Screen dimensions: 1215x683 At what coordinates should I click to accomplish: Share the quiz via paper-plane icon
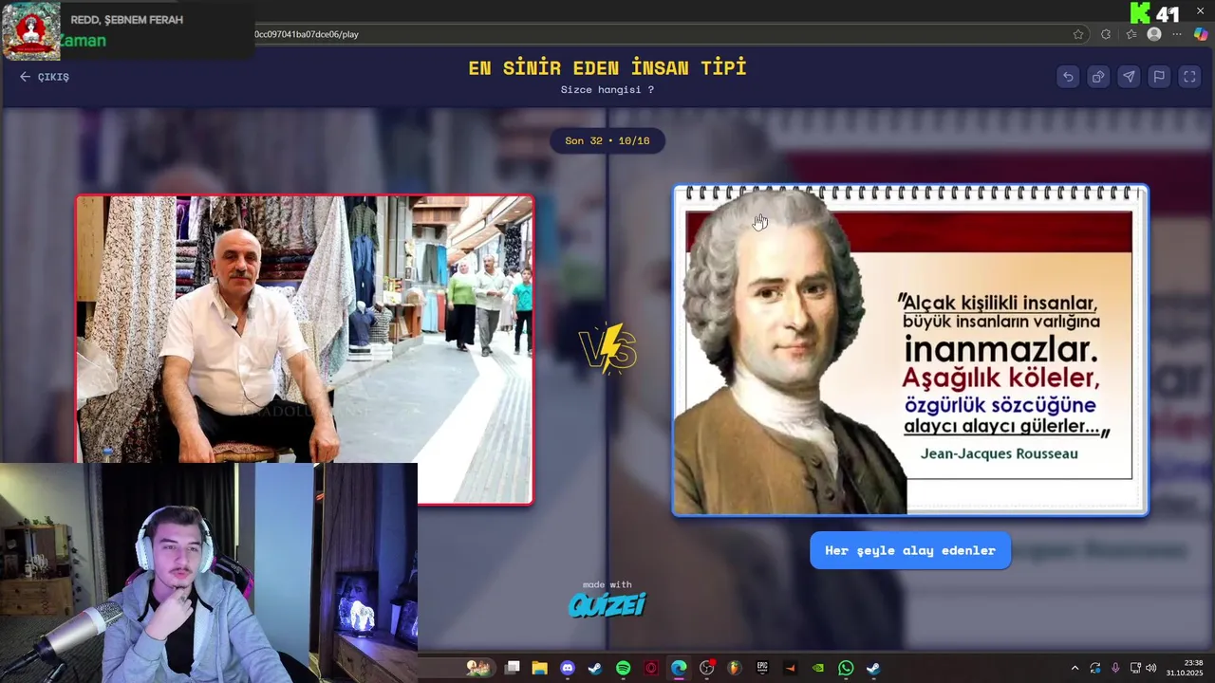pos(1129,77)
